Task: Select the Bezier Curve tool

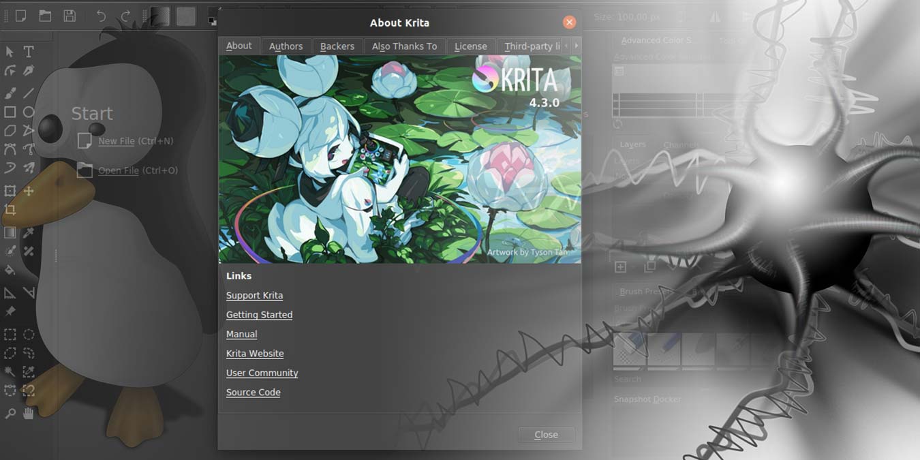Action: point(10,149)
